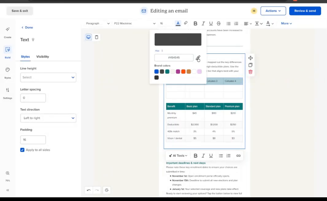Toggle strikethrough formatting
The height and width of the screenshot is (201, 327).
[218, 23]
